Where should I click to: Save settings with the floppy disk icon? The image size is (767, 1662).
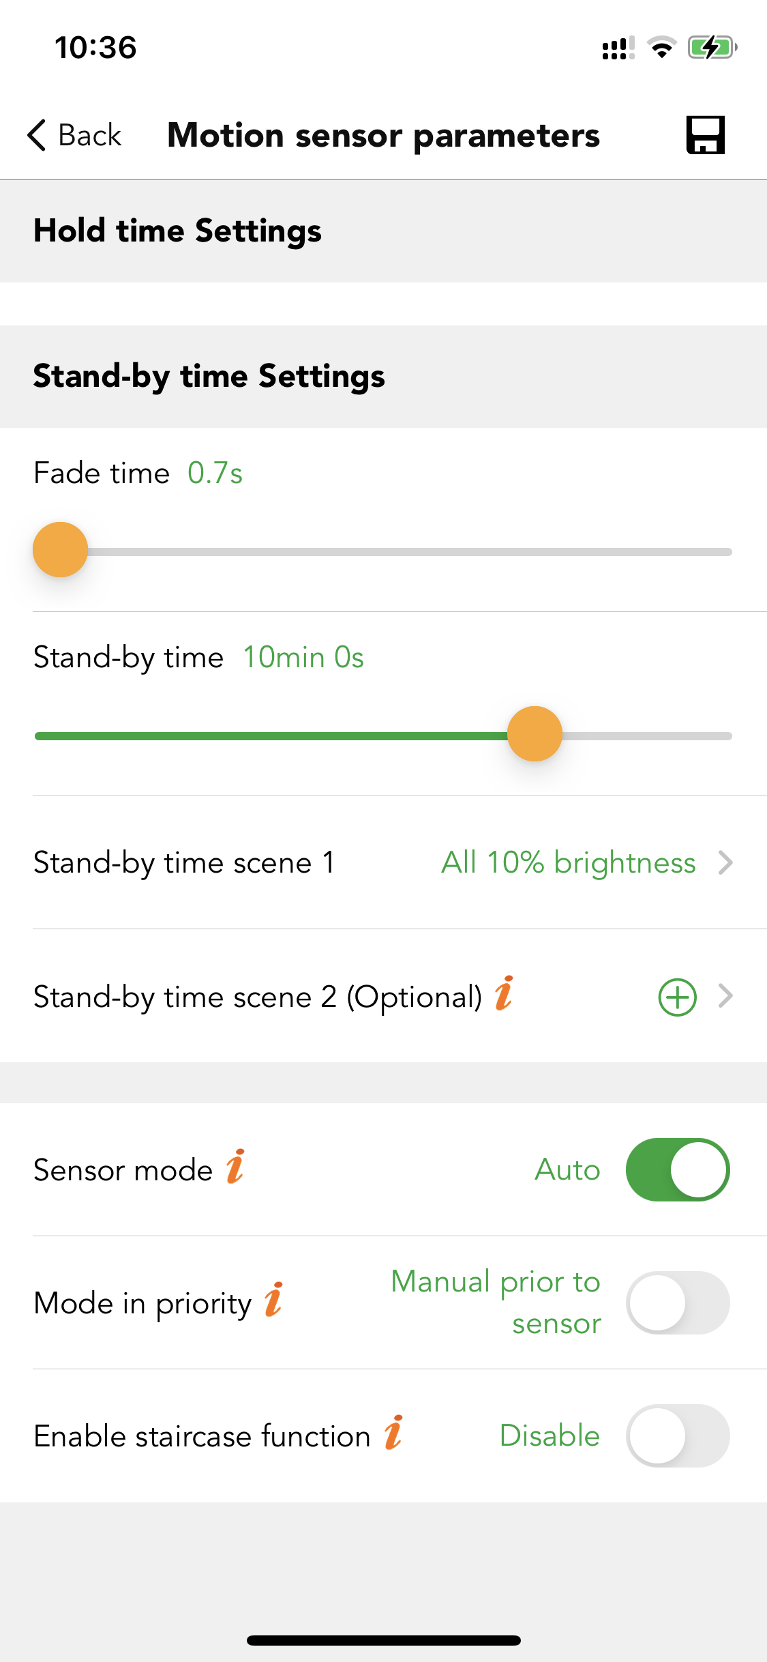(x=705, y=135)
